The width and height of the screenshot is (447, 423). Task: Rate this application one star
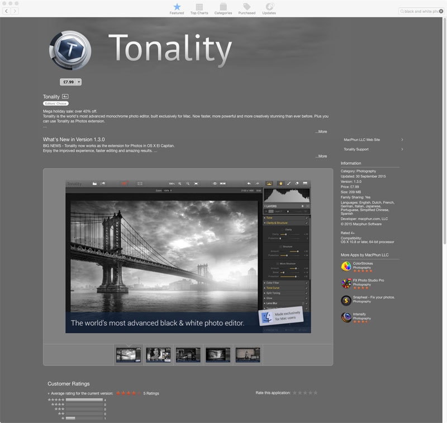coord(295,393)
